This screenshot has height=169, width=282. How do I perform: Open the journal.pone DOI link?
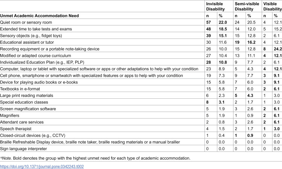pos(42,166)
